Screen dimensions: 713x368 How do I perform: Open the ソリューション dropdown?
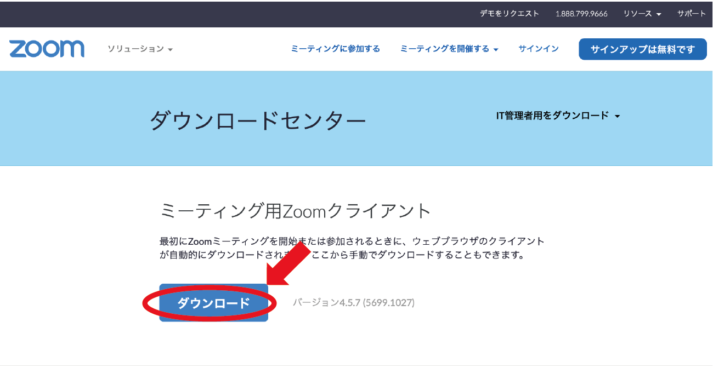136,49
